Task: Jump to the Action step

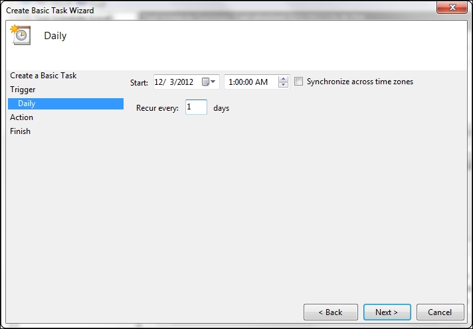Action: [21, 117]
